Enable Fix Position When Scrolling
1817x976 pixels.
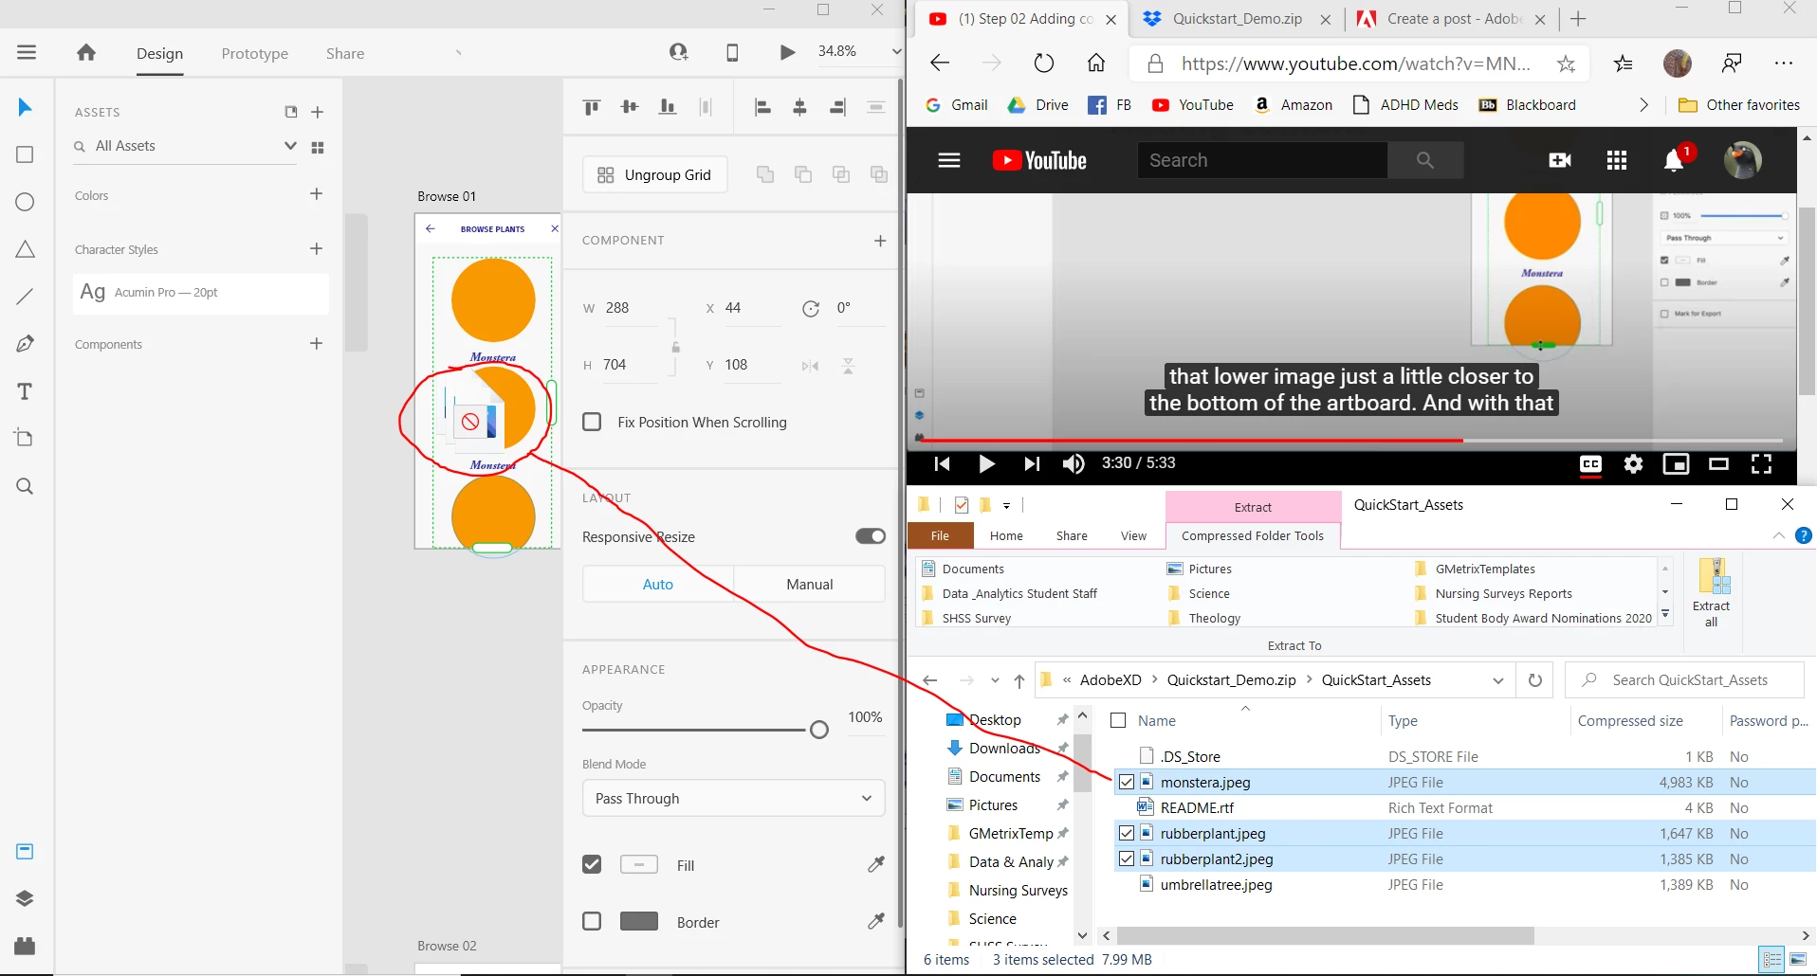pyautogui.click(x=592, y=422)
